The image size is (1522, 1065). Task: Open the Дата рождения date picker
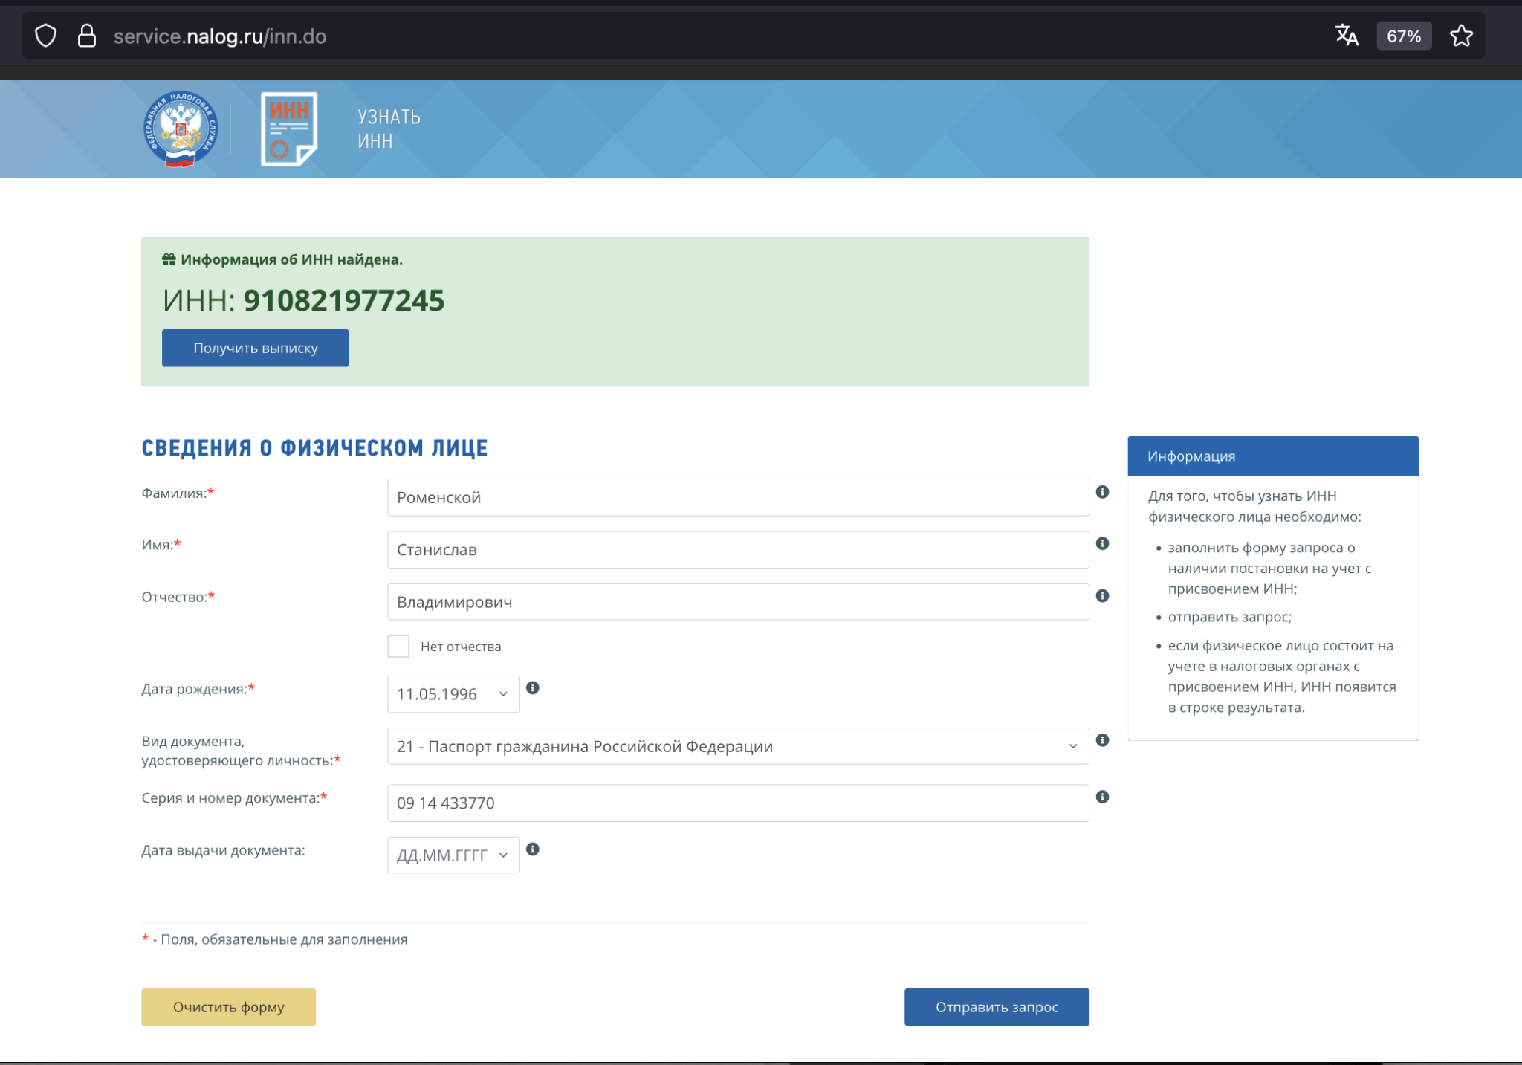453,694
